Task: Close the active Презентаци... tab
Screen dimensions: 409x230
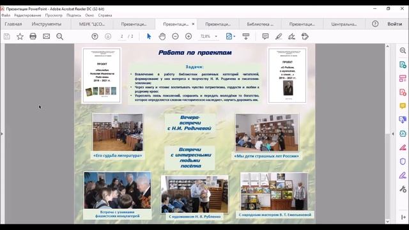Action: [193, 24]
